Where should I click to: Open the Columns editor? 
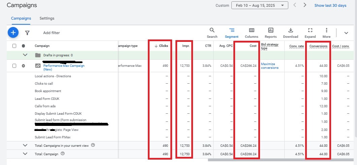[x=252, y=32]
